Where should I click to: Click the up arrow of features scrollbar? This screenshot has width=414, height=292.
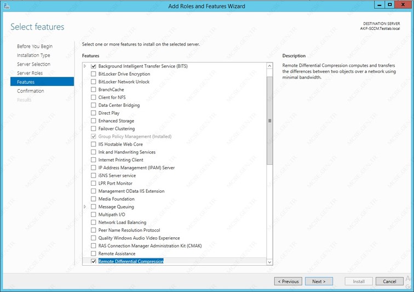pos(269,66)
